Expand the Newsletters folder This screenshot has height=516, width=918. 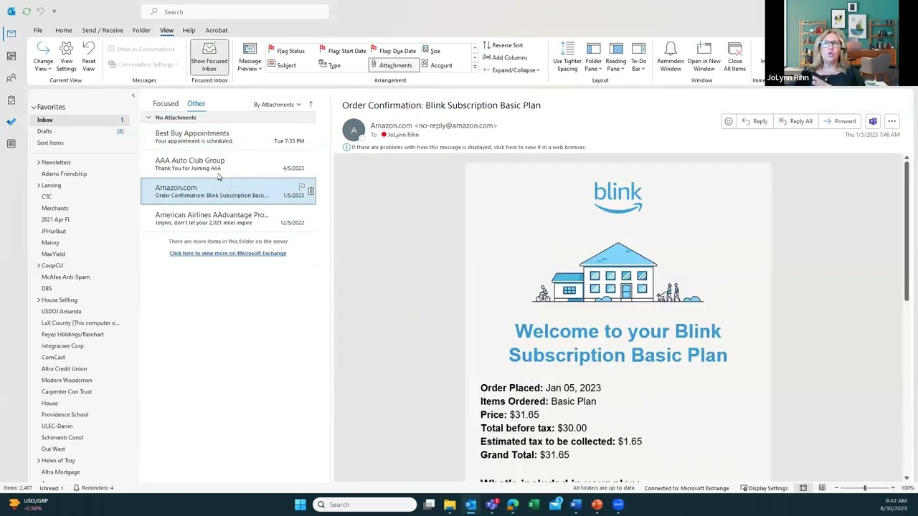[39, 163]
